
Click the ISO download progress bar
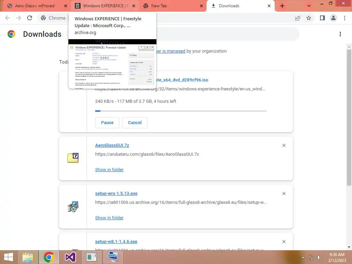point(181,111)
